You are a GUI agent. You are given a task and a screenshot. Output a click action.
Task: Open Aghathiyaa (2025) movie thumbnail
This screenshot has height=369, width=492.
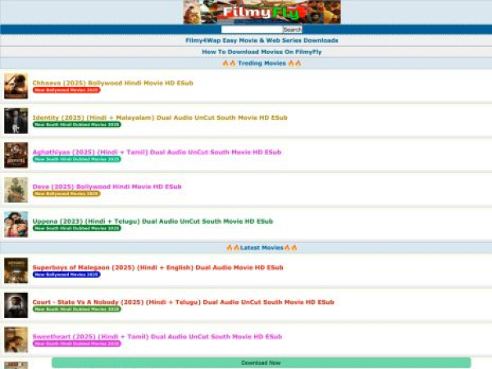pyautogui.click(x=16, y=155)
